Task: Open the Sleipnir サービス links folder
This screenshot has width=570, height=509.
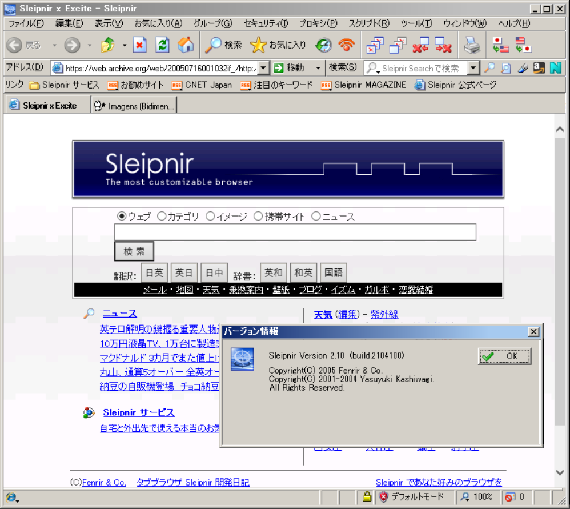Action: 64,85
